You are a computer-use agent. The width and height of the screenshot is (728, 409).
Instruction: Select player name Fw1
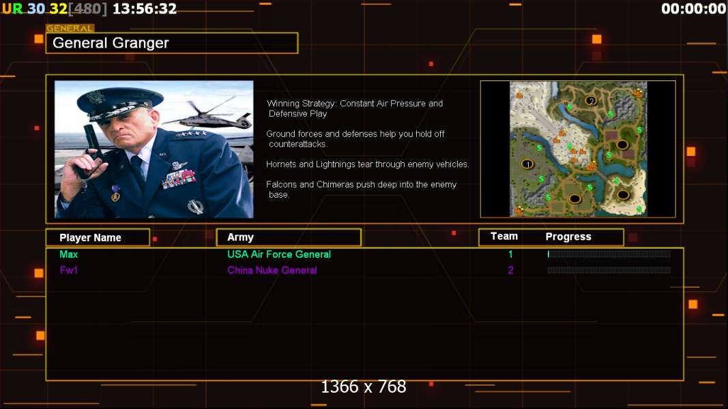pyautogui.click(x=69, y=270)
